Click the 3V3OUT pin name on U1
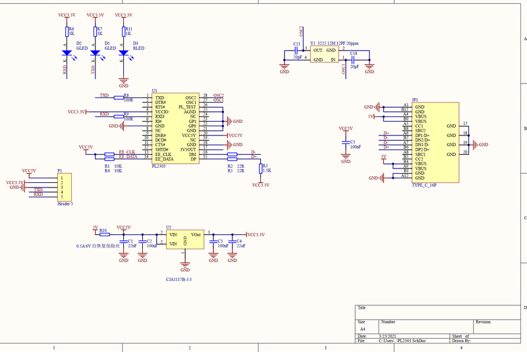This screenshot has height=352, width=527. (188, 149)
